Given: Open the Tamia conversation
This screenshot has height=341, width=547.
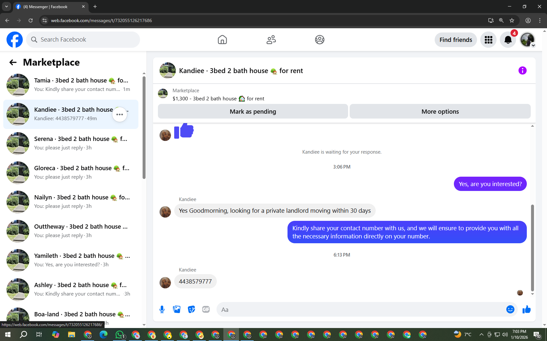Looking at the screenshot, I should (x=71, y=85).
